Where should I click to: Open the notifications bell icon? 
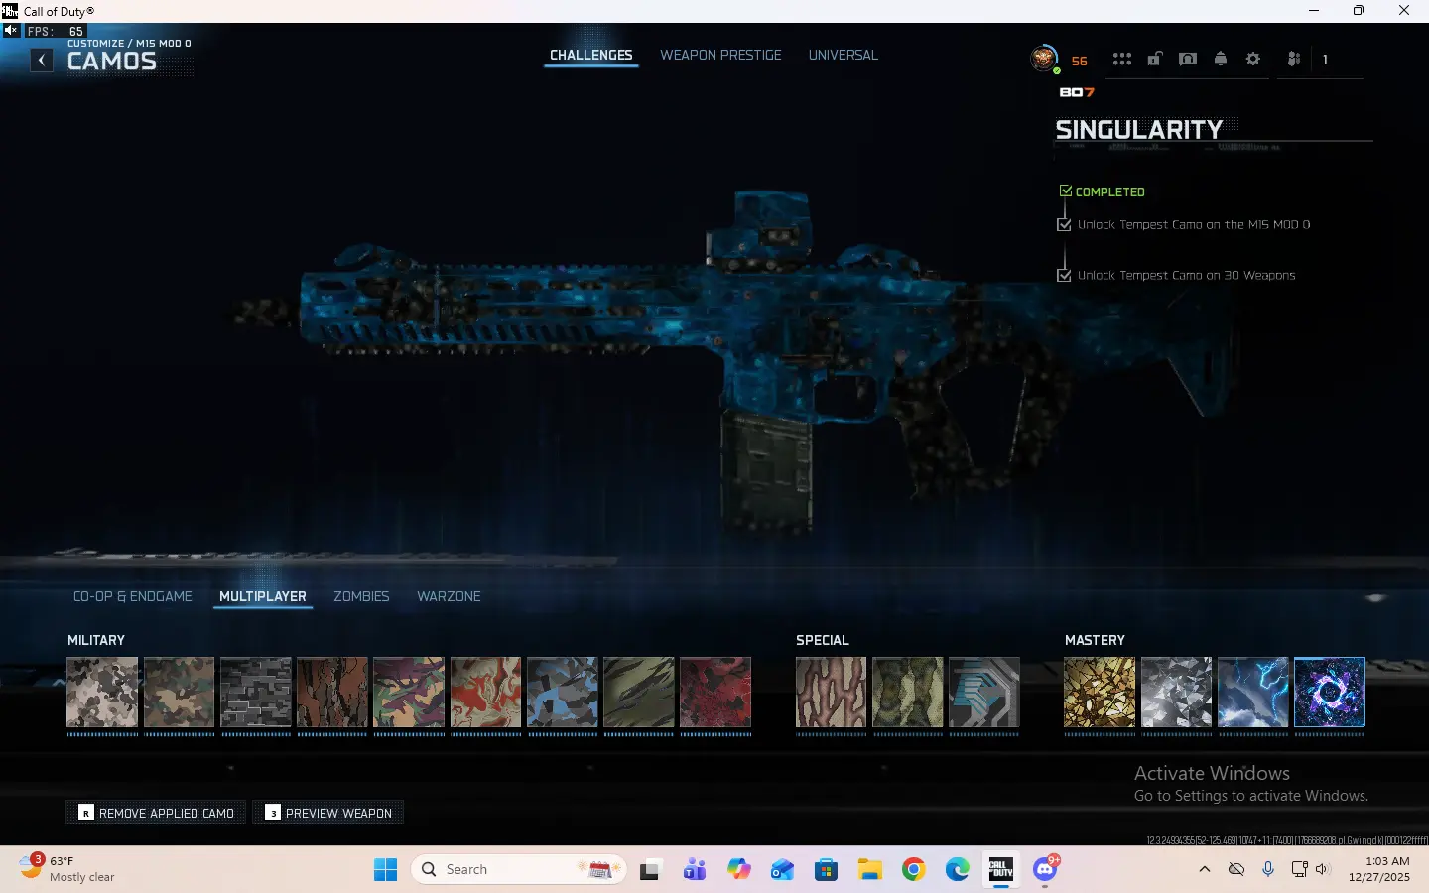point(1221,60)
